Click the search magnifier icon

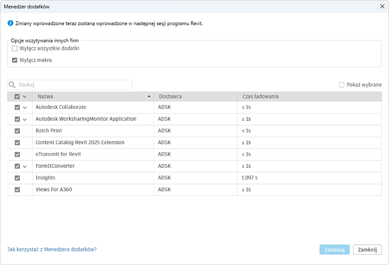pos(12,85)
